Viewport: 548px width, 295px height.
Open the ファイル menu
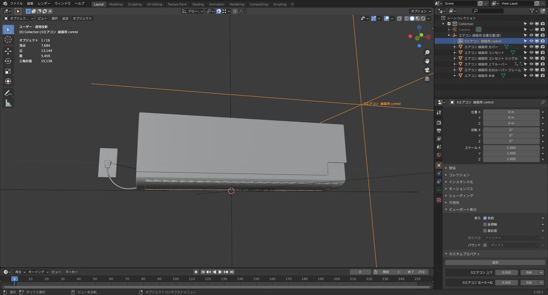tap(17, 3)
